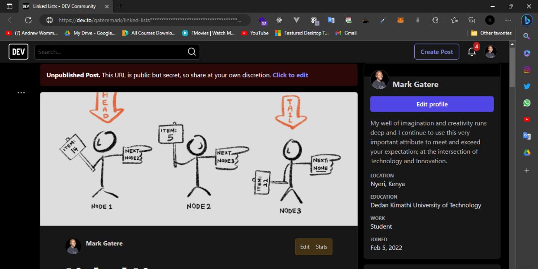538x269 pixels.
Task: Open the React Developer Tools extension
Action: (x=279, y=20)
